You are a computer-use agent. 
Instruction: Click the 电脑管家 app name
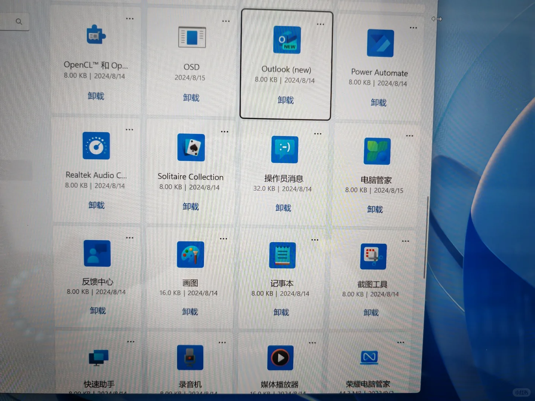coord(376,180)
